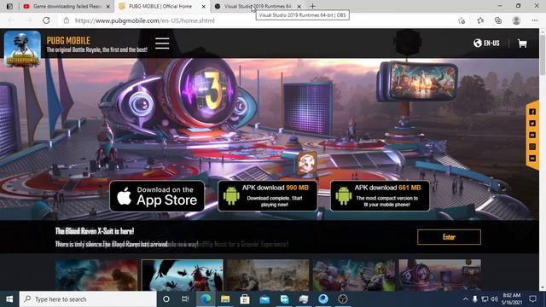The height and width of the screenshot is (307, 546).
Task: Click the APK download 990 MB button
Action: click(x=268, y=196)
